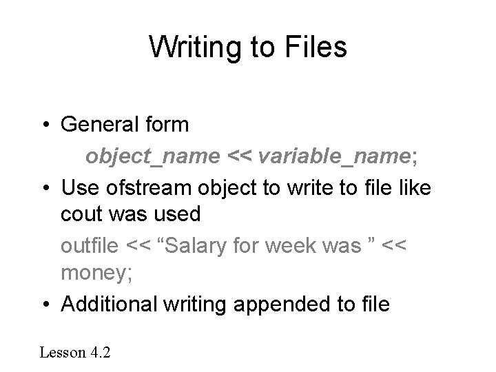Click the text cout was used
This screenshot has width=496, height=372.
click(x=131, y=214)
